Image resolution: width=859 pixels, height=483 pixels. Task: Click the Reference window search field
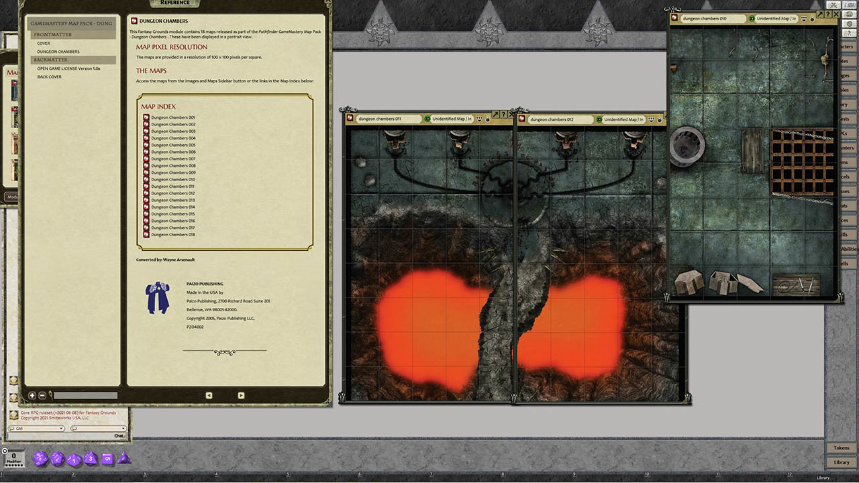pyautogui.click(x=85, y=396)
